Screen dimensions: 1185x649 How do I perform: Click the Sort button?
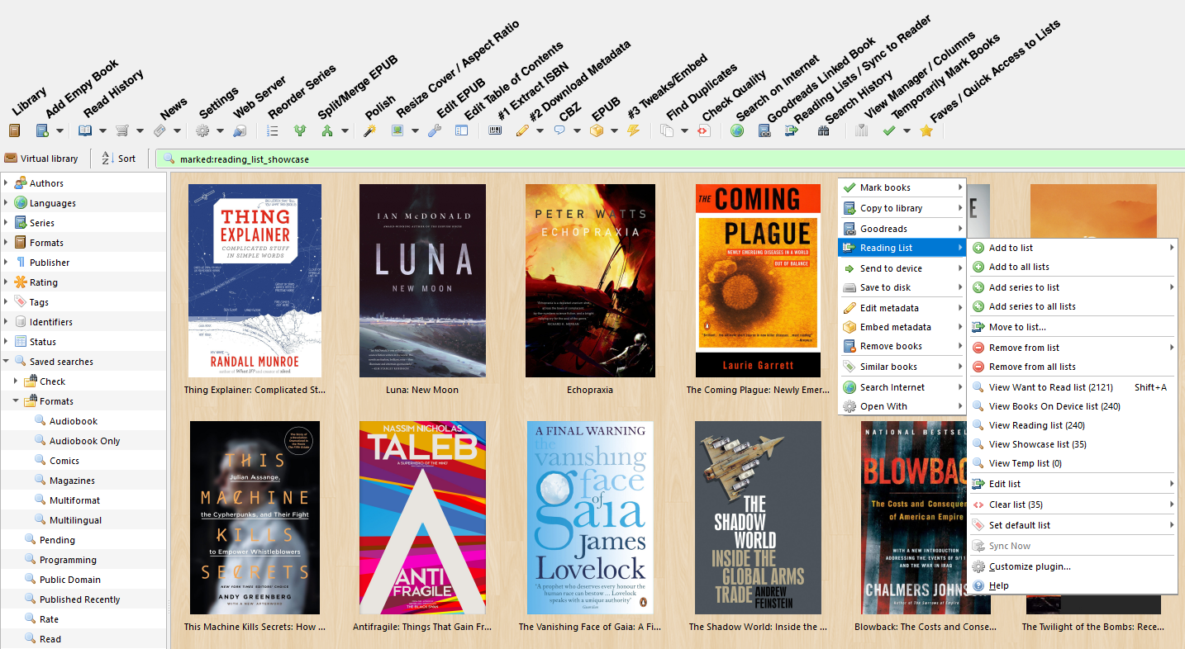click(118, 159)
